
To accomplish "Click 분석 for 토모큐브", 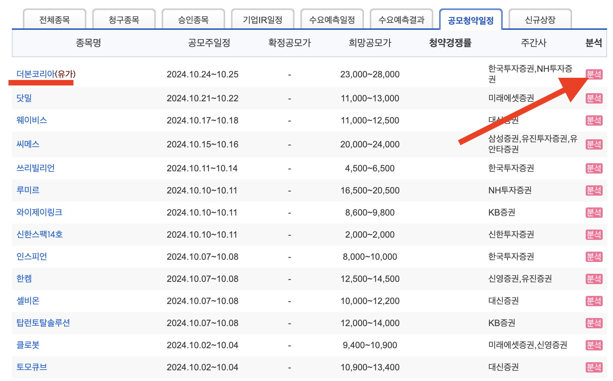I will 594,367.
